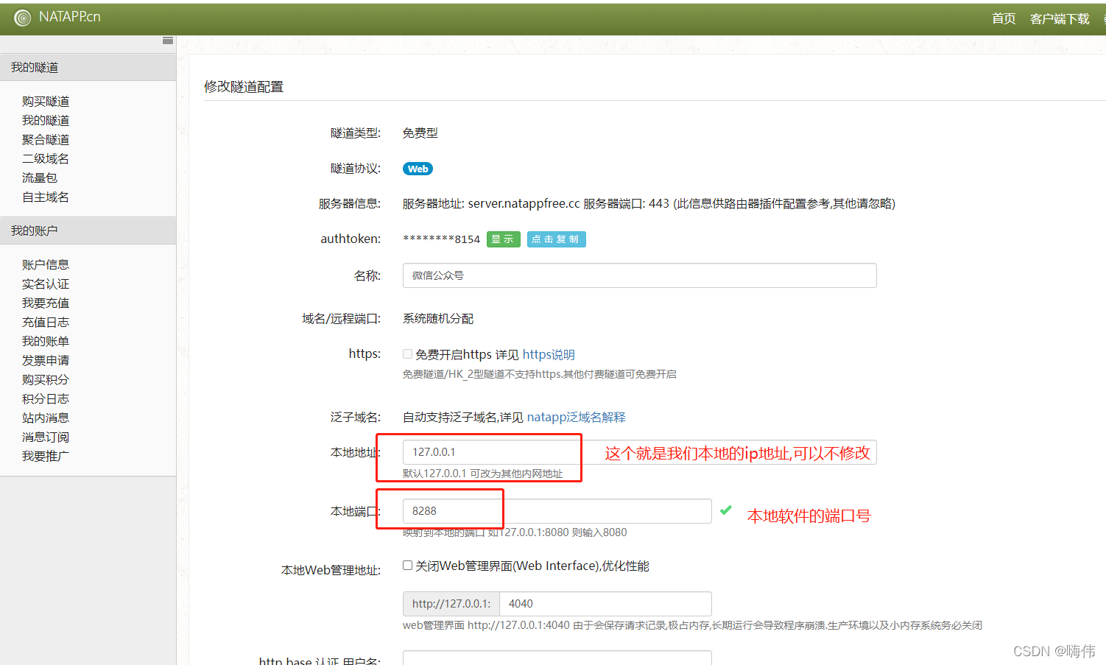The height and width of the screenshot is (665, 1106).
Task: Open 我的账单 in the sidebar
Action: 46,341
